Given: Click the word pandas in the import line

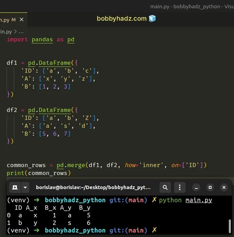Looking at the screenshot, I should point(42,40).
